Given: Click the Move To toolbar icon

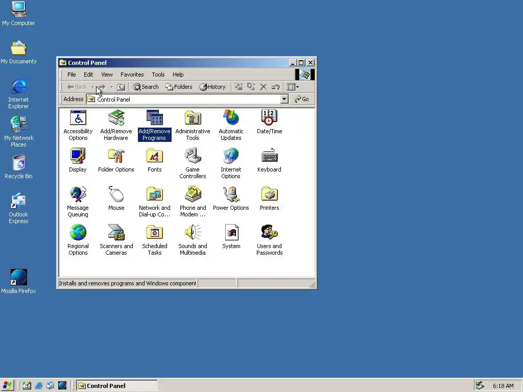Looking at the screenshot, I should point(239,87).
